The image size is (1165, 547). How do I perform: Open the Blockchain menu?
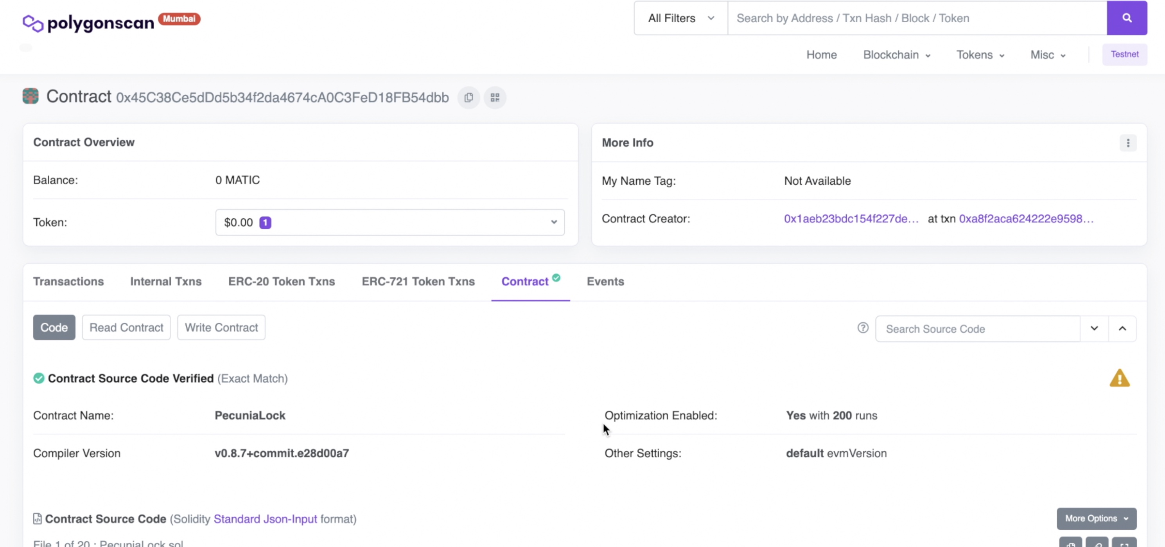click(x=896, y=55)
